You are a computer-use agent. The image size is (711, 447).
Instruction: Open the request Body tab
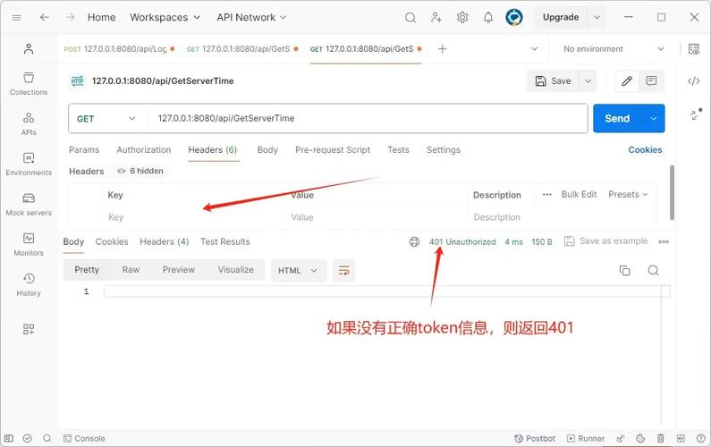tap(267, 149)
